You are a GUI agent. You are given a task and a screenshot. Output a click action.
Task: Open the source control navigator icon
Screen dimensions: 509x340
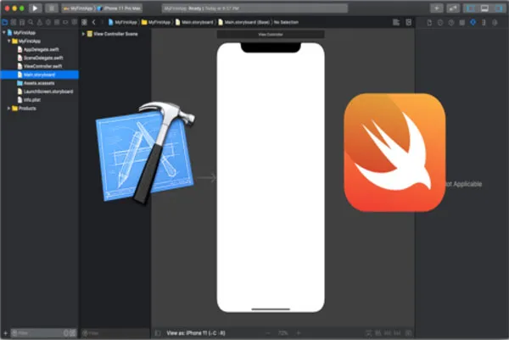tap(14, 21)
